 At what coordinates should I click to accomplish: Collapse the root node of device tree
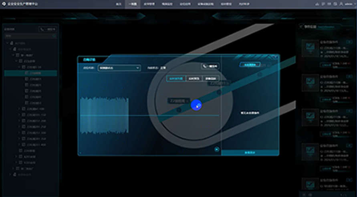(7, 43)
